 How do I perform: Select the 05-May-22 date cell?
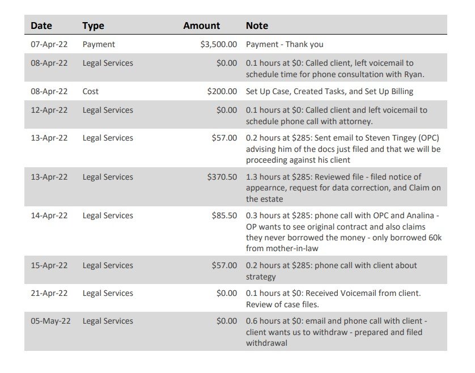click(50, 321)
